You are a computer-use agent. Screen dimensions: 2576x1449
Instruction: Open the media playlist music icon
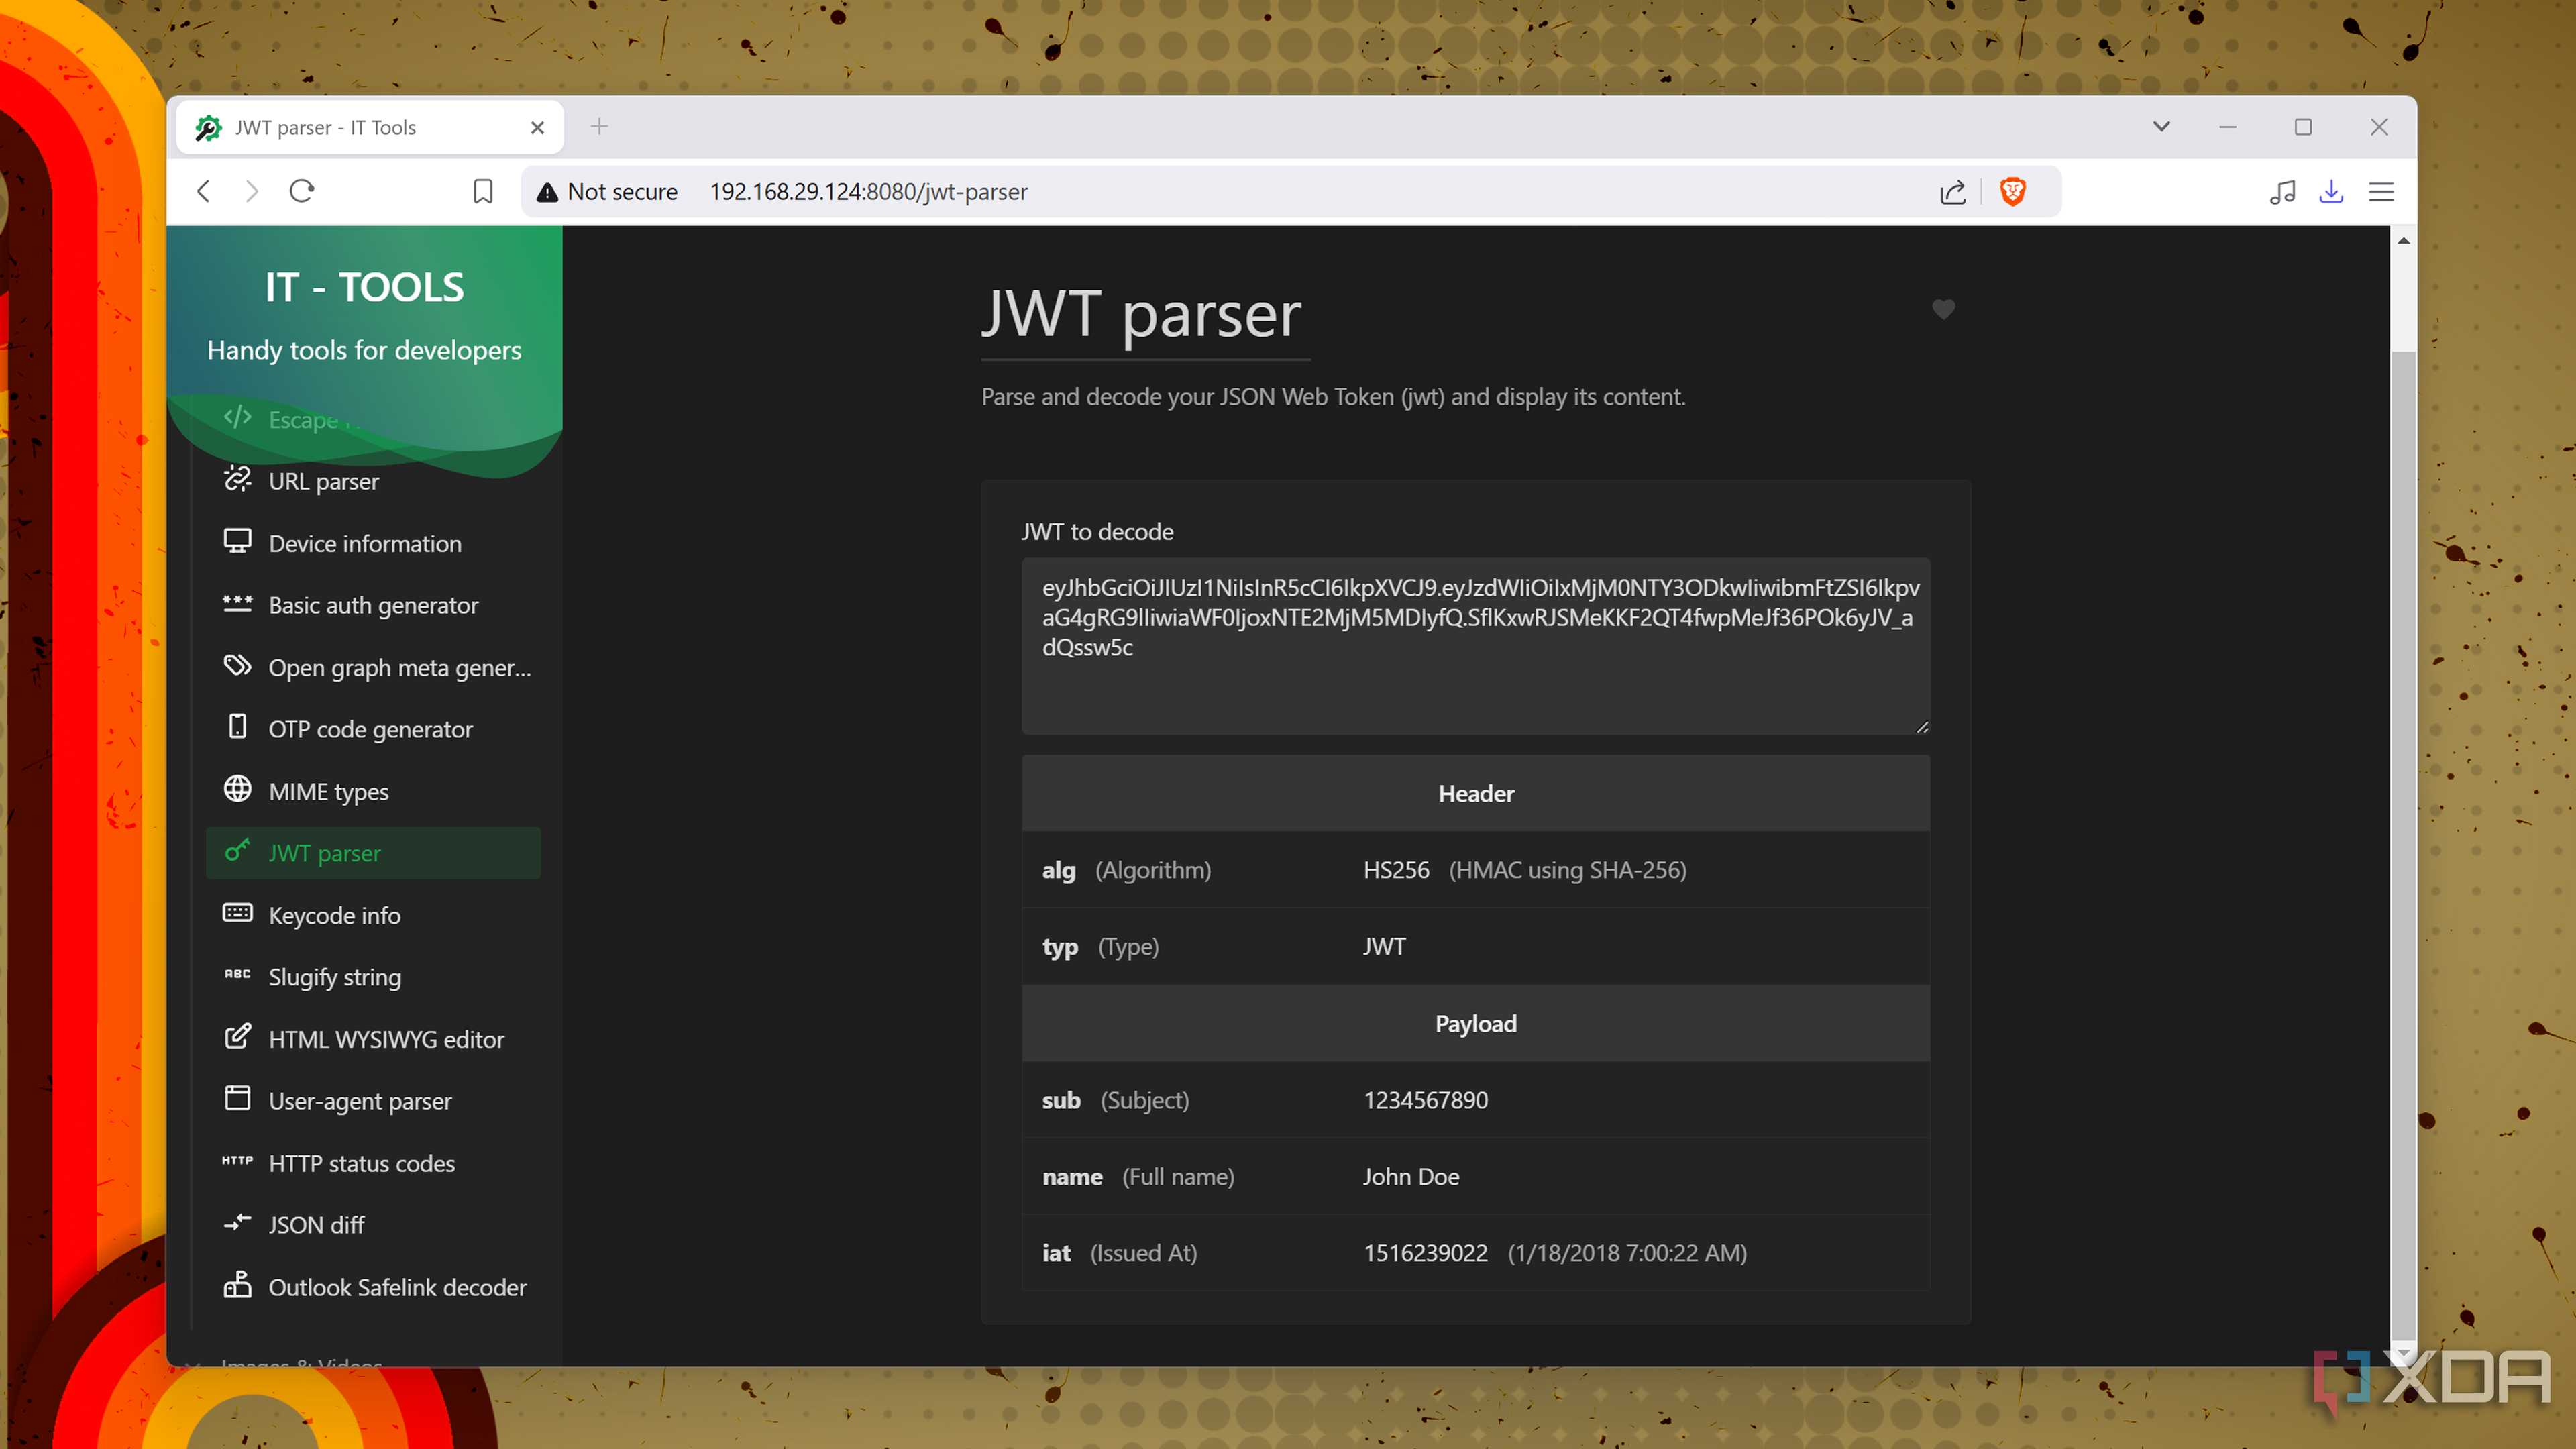coord(2283,192)
